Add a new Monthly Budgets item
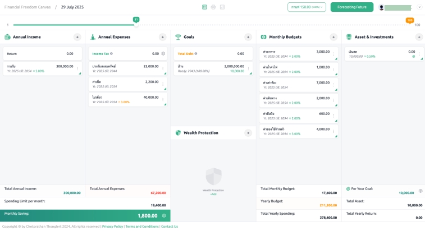This screenshot has height=231, width=425. pos(333,37)
